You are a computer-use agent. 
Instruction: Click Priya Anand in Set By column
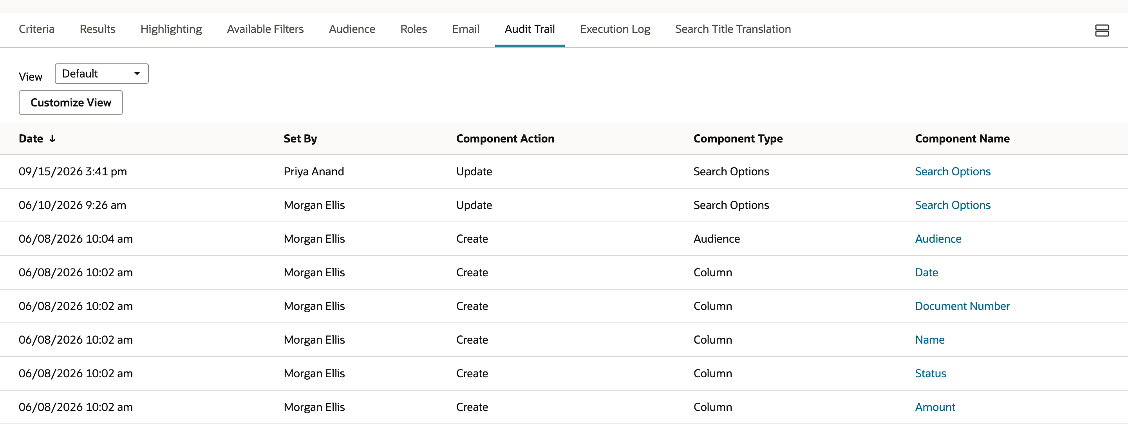tap(314, 171)
